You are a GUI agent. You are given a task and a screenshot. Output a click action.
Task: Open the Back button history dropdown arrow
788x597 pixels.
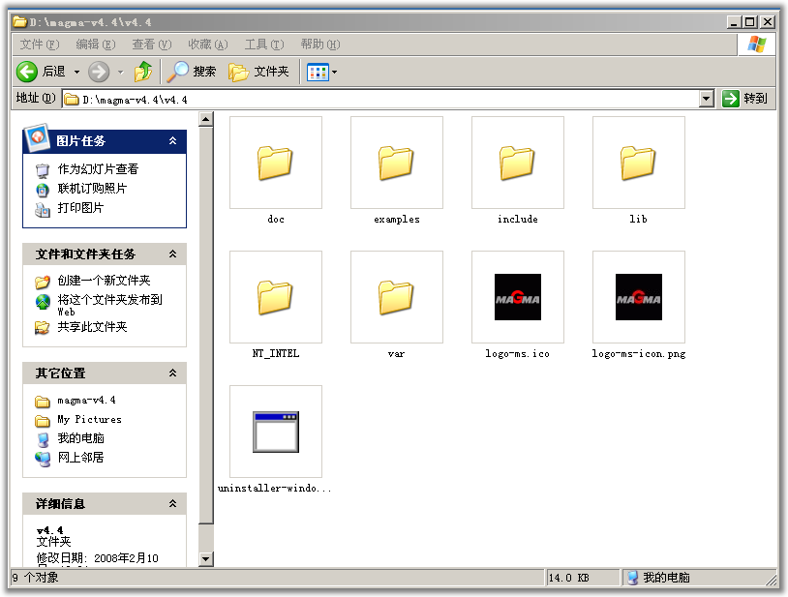coord(76,73)
